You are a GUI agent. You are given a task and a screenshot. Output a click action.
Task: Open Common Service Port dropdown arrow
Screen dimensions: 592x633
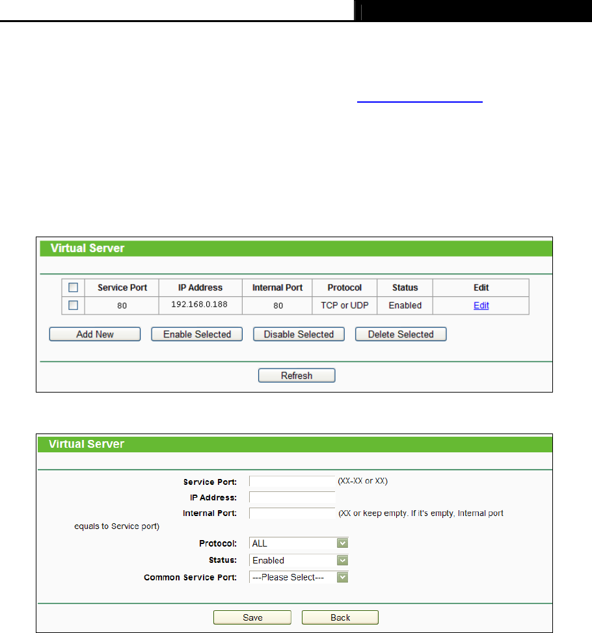tap(342, 577)
